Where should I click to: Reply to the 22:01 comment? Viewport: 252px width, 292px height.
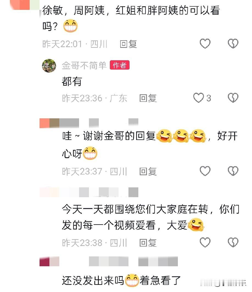(x=128, y=44)
